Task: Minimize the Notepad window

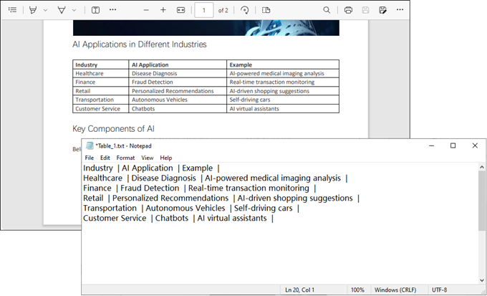Action: coord(431,145)
